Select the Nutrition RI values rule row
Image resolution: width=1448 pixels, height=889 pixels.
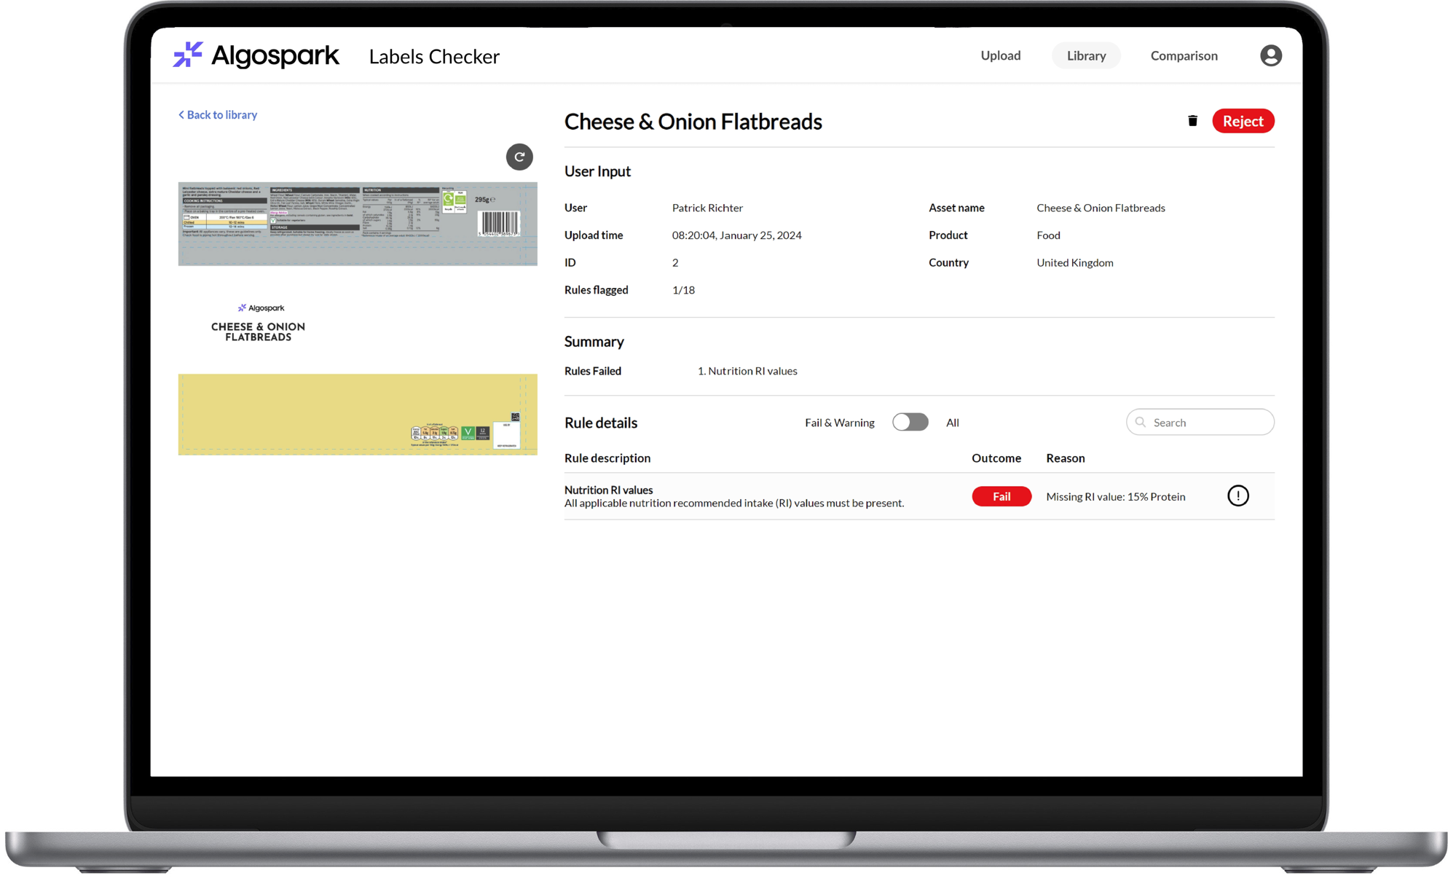pos(736,496)
